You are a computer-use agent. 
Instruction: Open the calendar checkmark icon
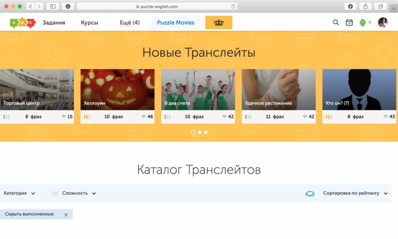point(349,23)
